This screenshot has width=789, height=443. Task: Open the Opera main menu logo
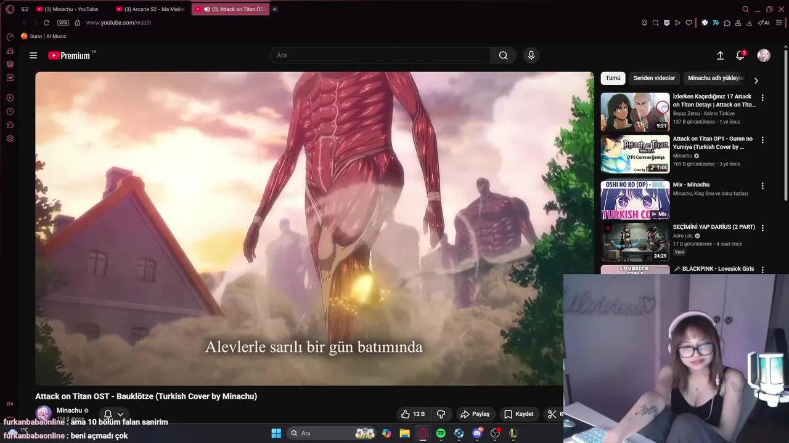10,9
